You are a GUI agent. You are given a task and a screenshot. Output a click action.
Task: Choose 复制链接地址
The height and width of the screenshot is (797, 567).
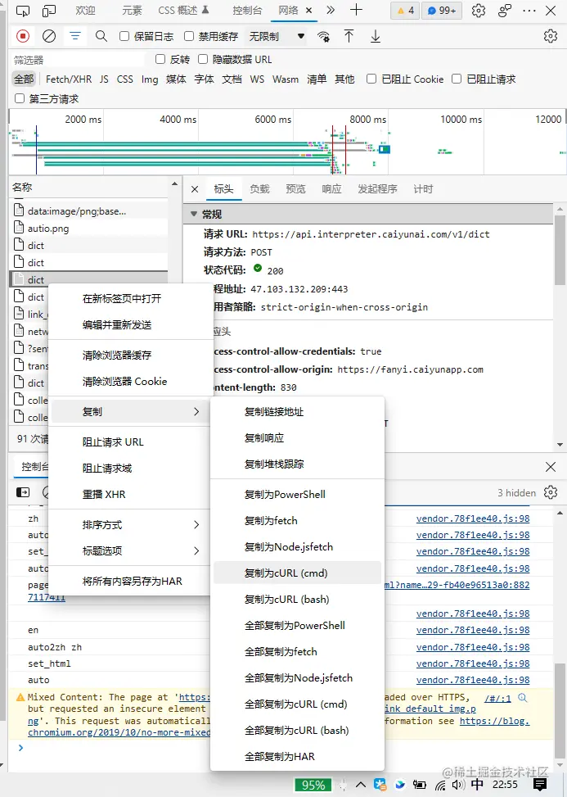click(x=297, y=412)
